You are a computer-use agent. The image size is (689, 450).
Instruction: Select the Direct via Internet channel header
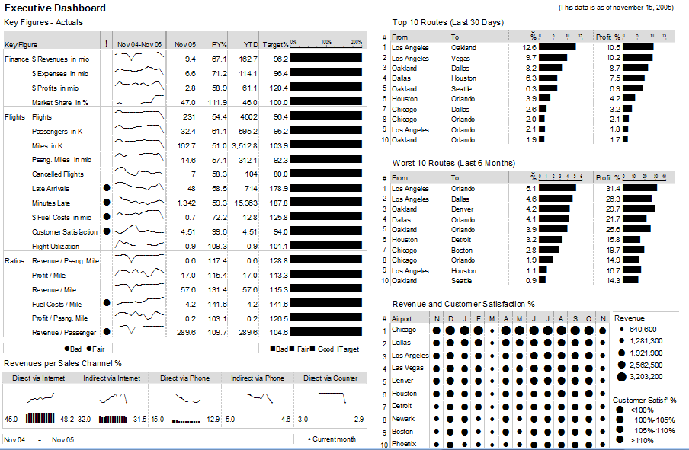38,378
